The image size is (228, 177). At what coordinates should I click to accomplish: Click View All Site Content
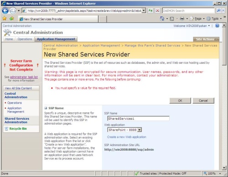[18, 88]
